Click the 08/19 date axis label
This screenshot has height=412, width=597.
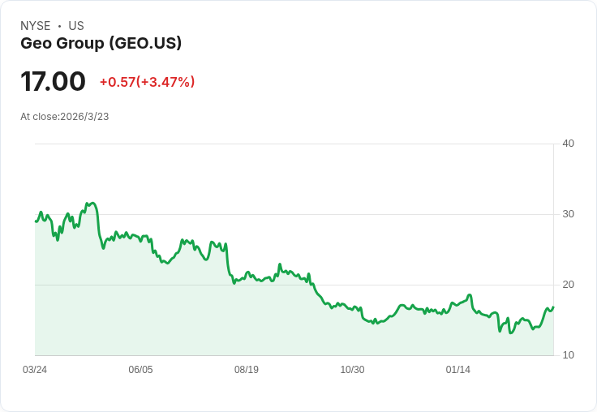tap(247, 369)
